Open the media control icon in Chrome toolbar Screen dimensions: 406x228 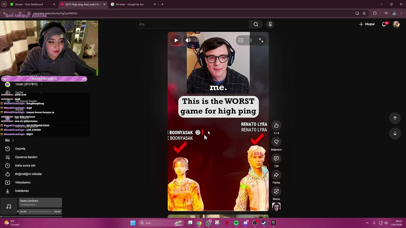tap(386, 13)
